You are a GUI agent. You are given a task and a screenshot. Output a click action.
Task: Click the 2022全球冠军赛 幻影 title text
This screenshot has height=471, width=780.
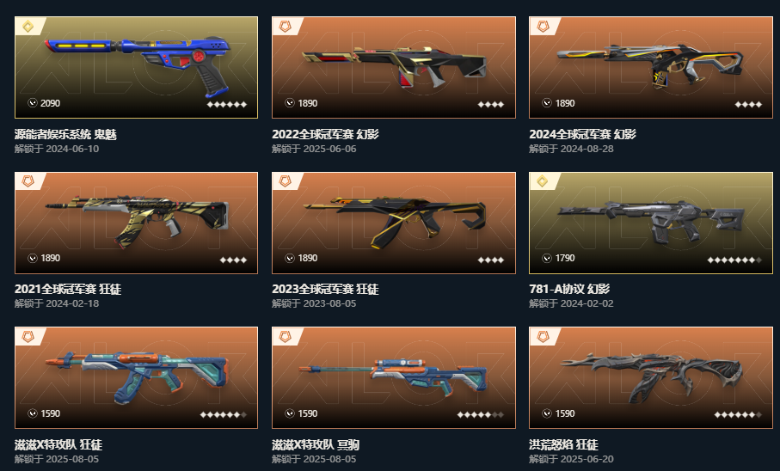325,134
